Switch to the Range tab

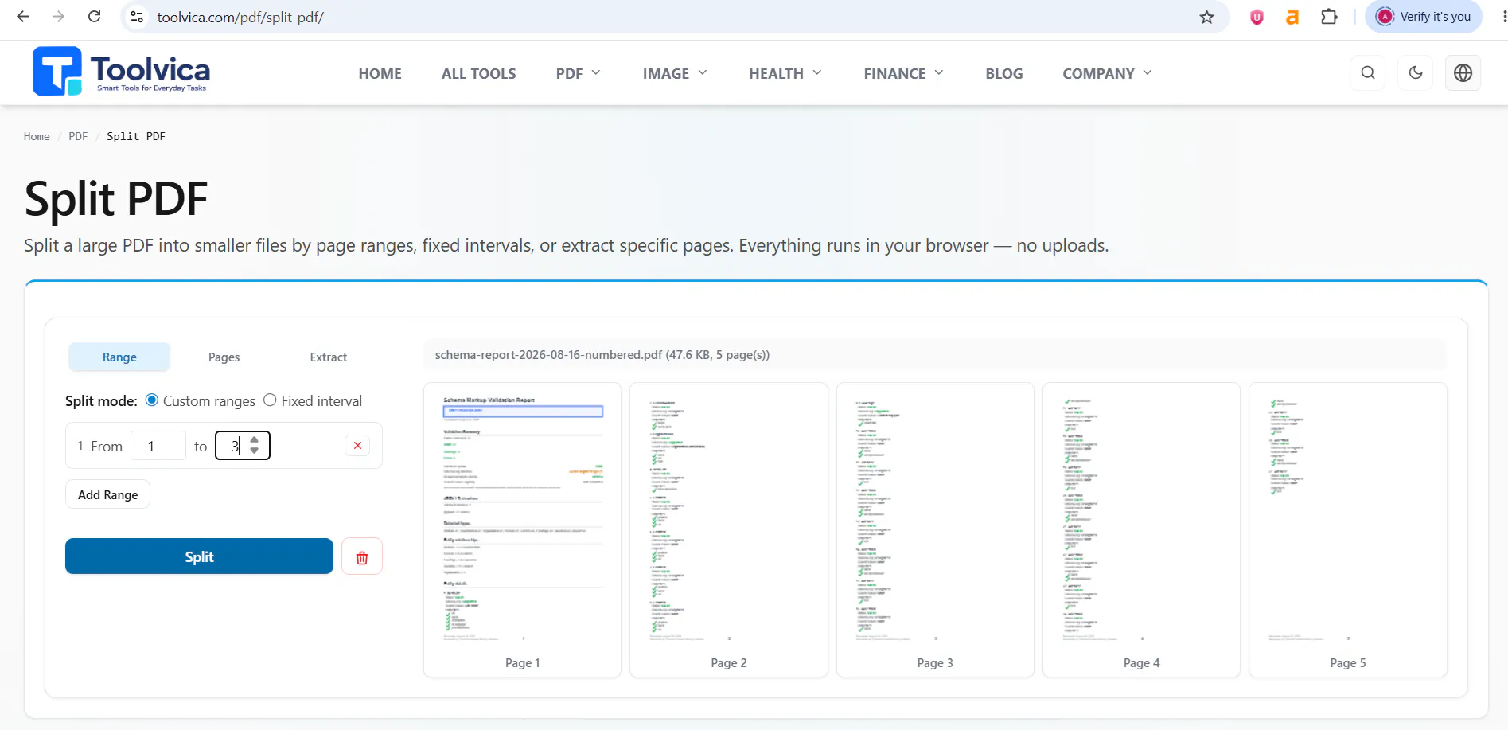119,357
